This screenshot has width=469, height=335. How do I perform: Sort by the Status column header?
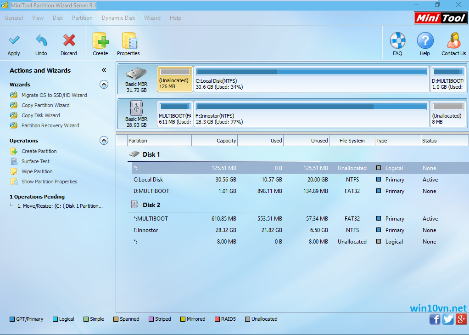pos(445,141)
